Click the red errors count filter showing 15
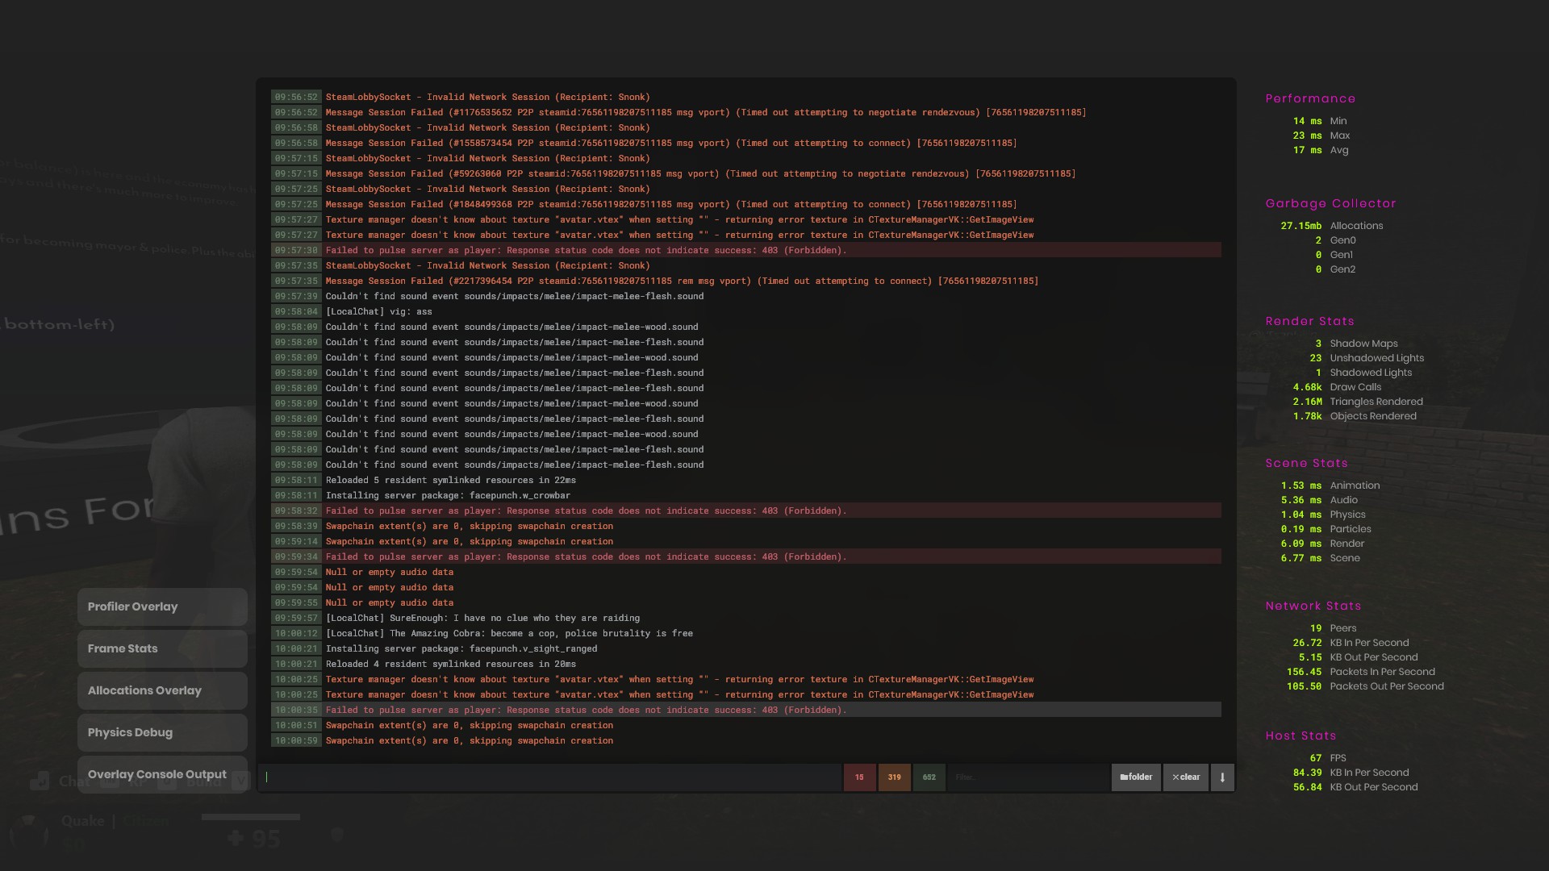 pyautogui.click(x=859, y=777)
